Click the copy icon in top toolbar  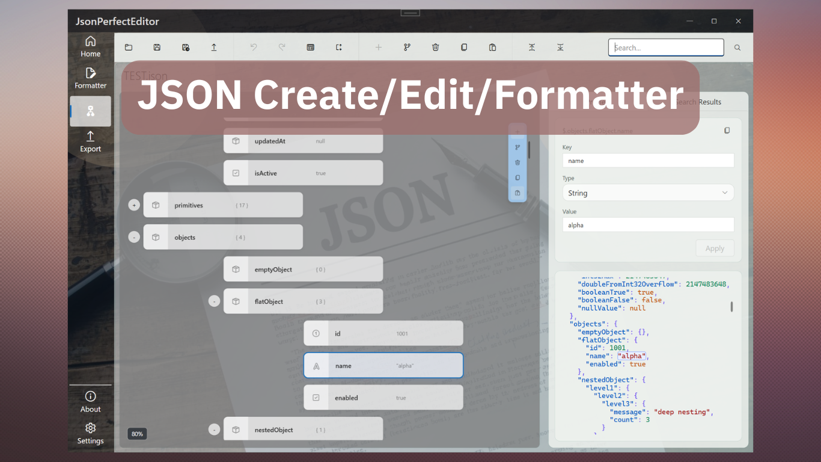(x=464, y=48)
